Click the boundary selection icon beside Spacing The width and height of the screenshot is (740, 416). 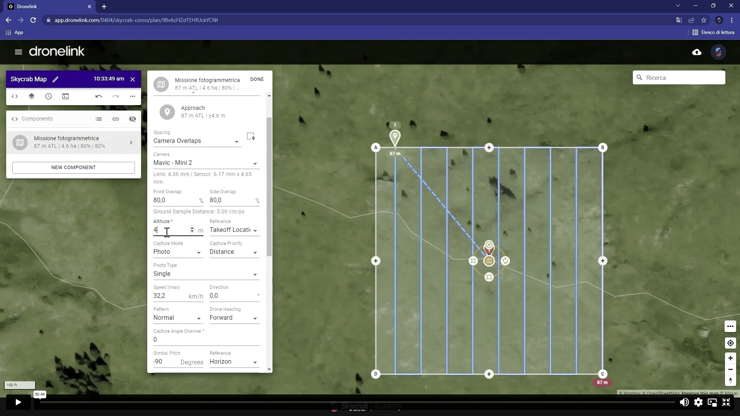coord(251,136)
